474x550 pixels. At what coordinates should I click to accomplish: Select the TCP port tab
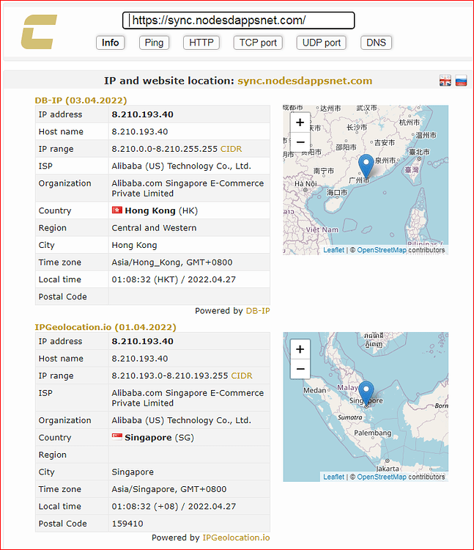pos(258,43)
